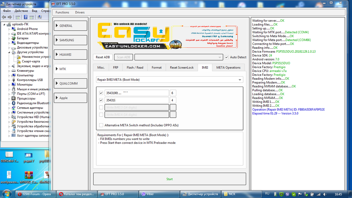Screen dimensions: 352x198
Task: Toggle the Write IMEI 4 checkbox
Action: pyautogui.click(x=101, y=114)
